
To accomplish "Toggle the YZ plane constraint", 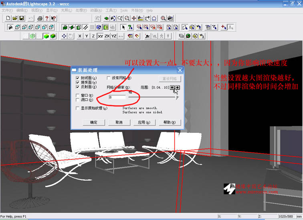I will pos(114,36).
